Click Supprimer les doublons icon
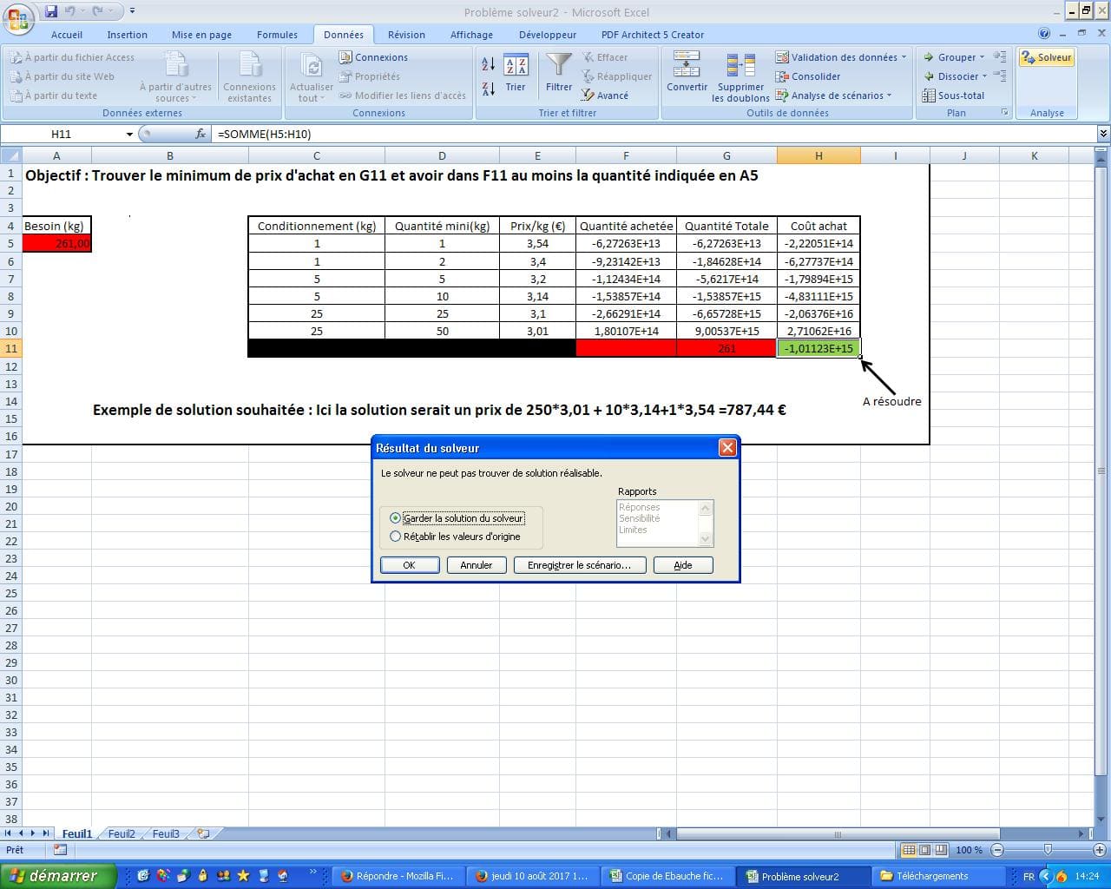 pos(740,66)
